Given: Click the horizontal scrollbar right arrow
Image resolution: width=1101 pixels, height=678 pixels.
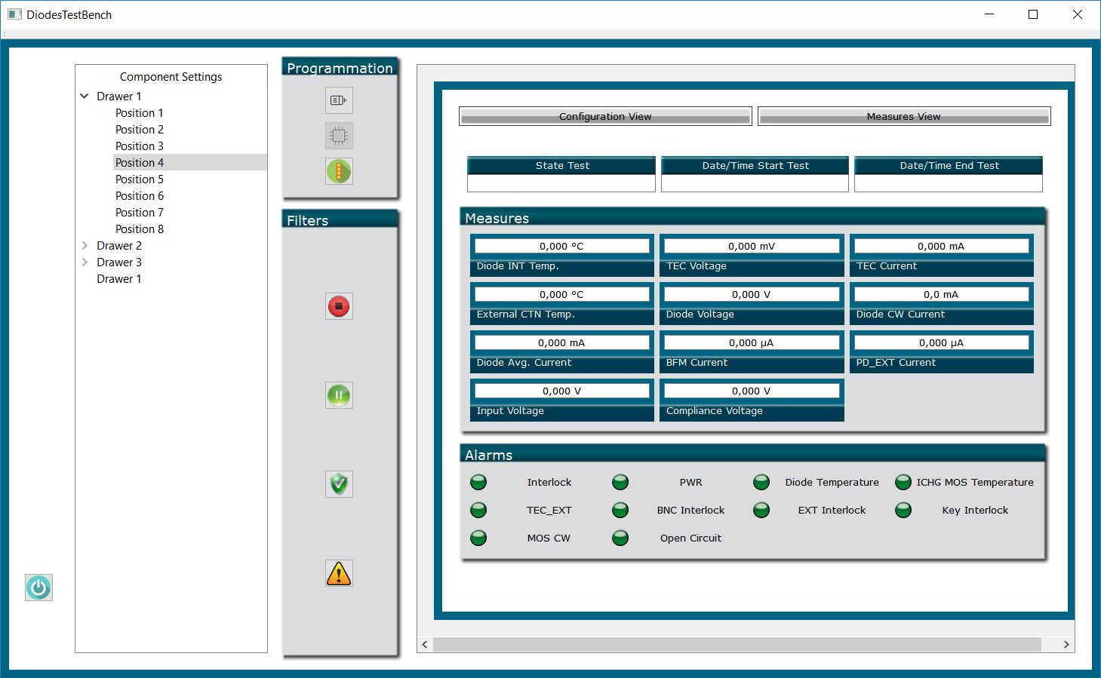Looking at the screenshot, I should (x=1066, y=644).
